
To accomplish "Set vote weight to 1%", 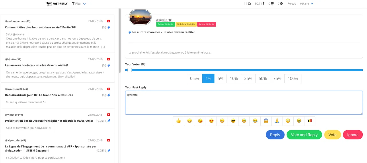I will (208, 79).
